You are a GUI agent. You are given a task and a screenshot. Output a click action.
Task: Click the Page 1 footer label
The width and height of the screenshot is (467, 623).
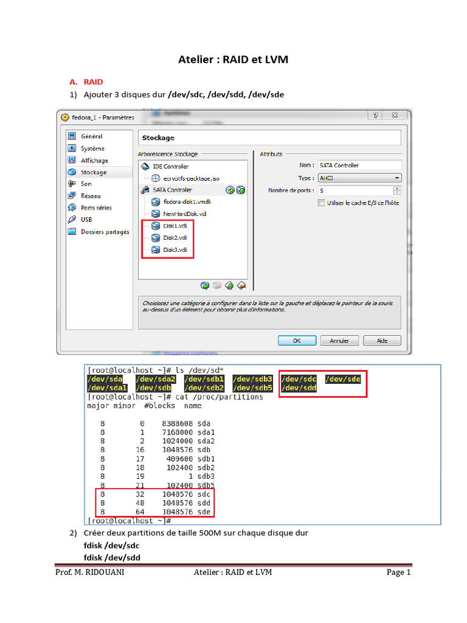[x=399, y=573]
